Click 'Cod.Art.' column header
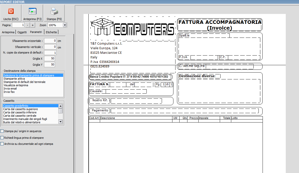The height and width of the screenshot is (173, 299). [94, 118]
